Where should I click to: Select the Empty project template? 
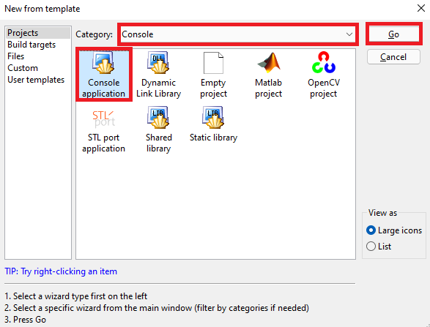click(213, 75)
